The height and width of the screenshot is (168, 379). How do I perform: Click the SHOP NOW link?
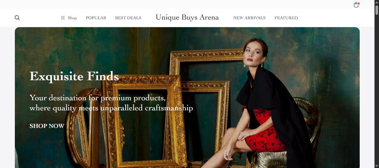click(47, 126)
